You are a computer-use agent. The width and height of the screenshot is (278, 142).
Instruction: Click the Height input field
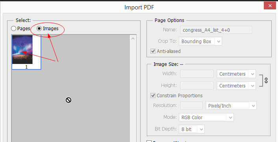point(197,86)
